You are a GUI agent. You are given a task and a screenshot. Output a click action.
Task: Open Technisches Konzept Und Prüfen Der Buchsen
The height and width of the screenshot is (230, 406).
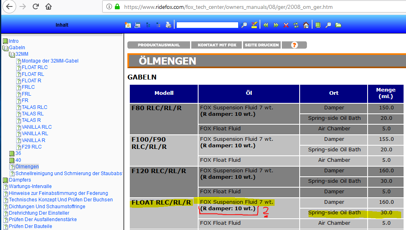61,200
